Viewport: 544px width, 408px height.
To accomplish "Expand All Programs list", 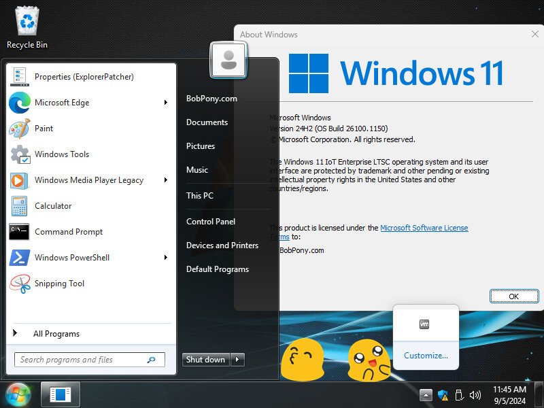I will pyautogui.click(x=56, y=334).
